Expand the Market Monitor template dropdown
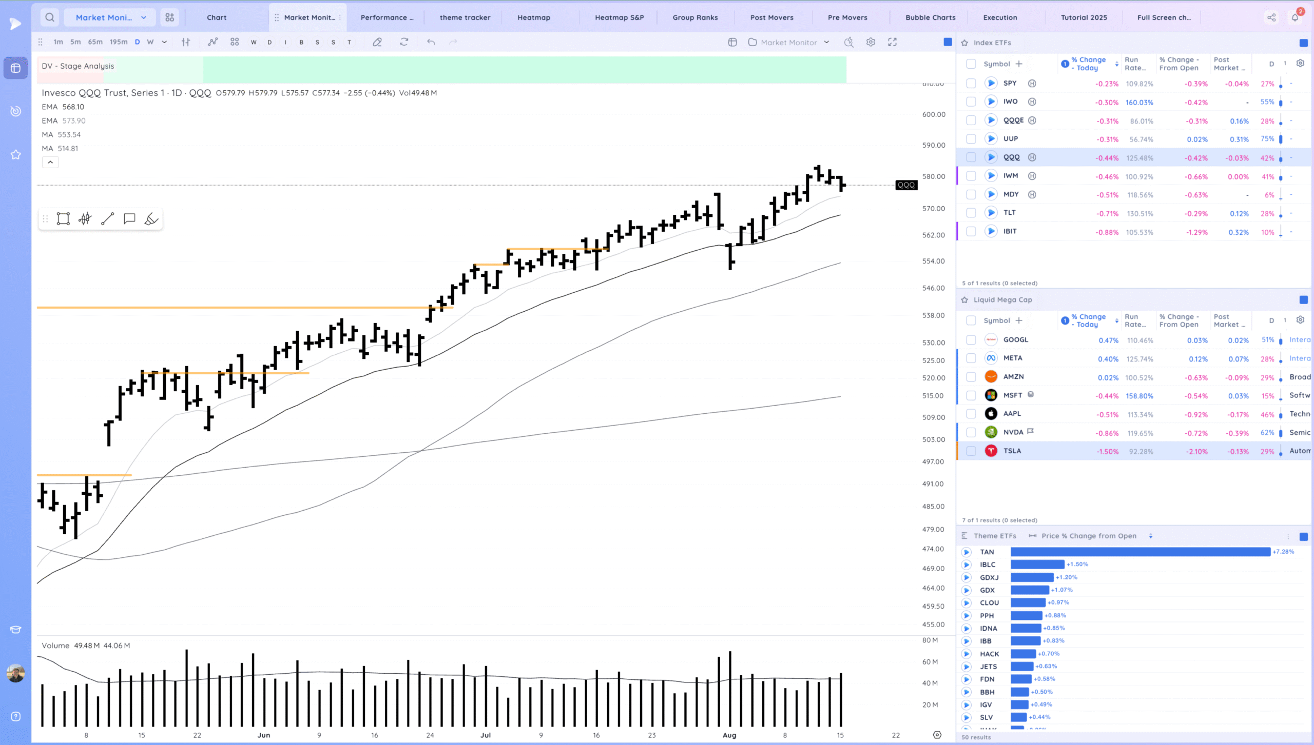This screenshot has width=1314, height=745. coord(826,42)
